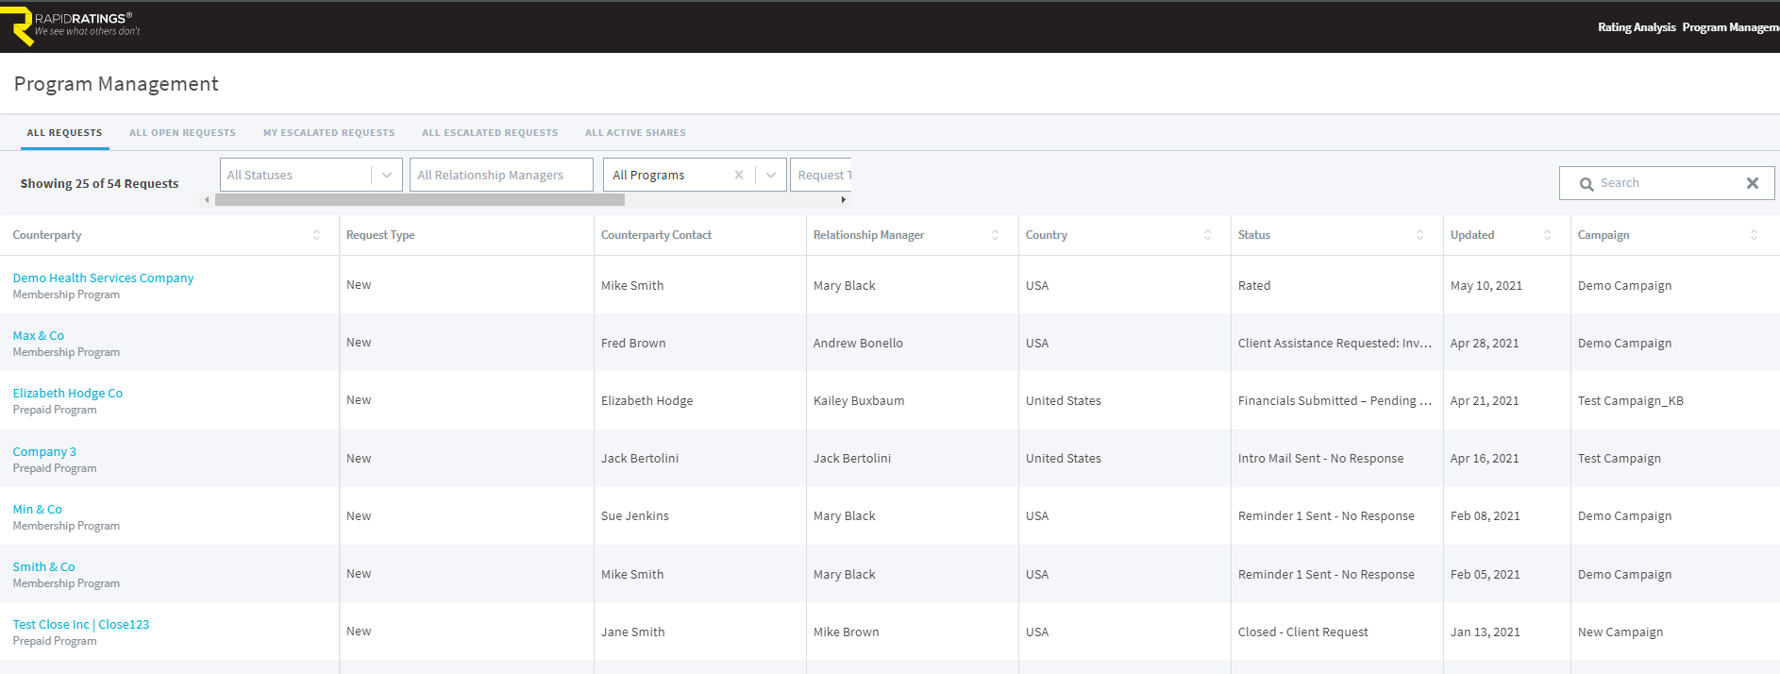
Task: Expand the All Programs dropdown arrow
Action: pyautogui.click(x=771, y=175)
